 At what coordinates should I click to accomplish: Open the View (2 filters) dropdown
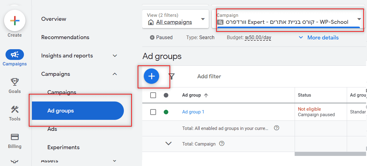pyautogui.click(x=176, y=19)
